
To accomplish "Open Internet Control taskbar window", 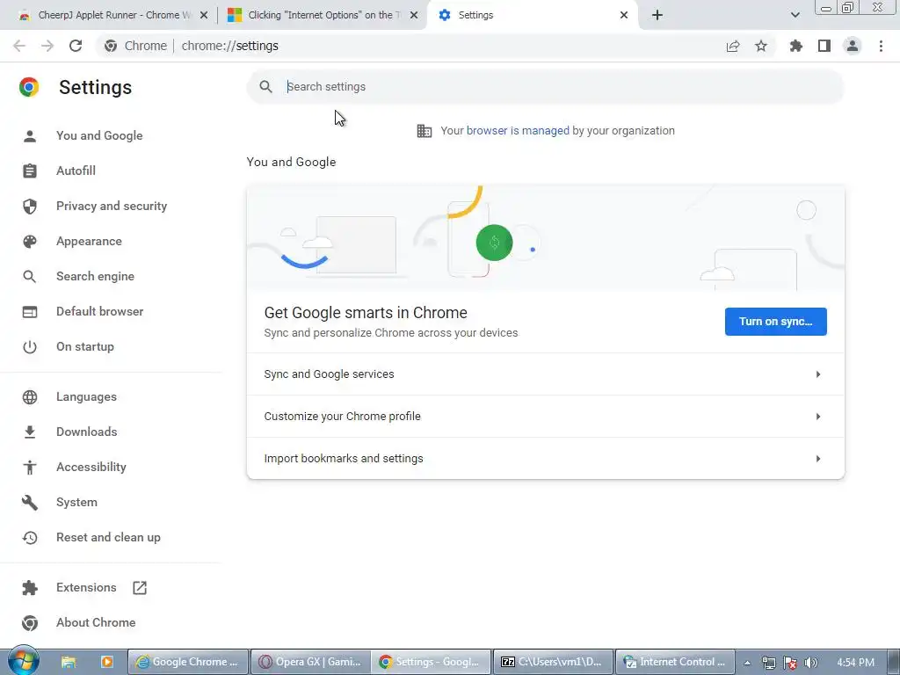I will pos(675,662).
